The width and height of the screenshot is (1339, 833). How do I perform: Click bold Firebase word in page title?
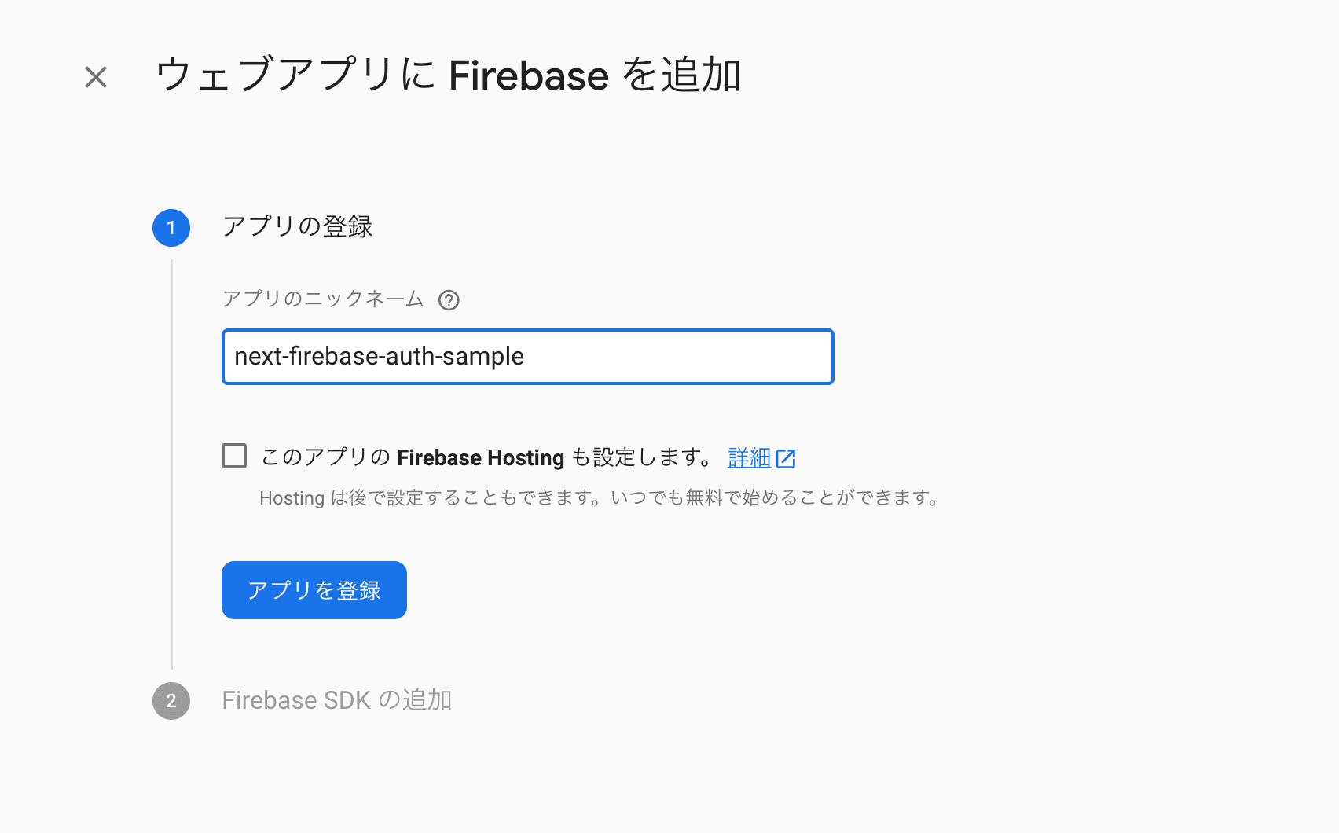[528, 76]
